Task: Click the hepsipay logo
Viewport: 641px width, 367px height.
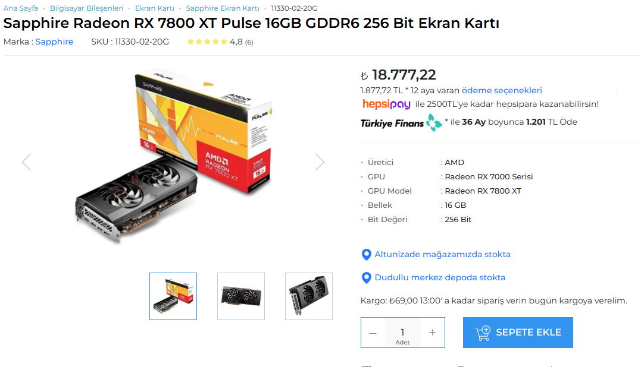Action: (386, 105)
